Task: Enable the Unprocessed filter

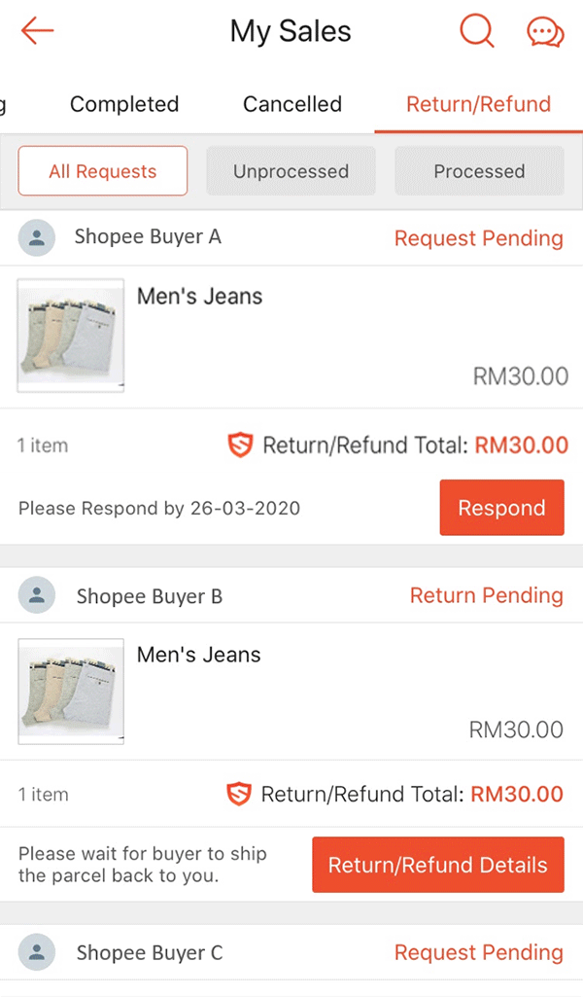Action: point(291,170)
